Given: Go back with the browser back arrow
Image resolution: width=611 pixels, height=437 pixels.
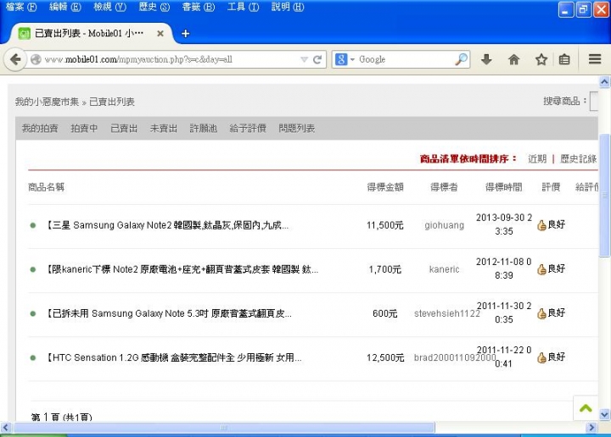Looking at the screenshot, I should (x=15, y=59).
